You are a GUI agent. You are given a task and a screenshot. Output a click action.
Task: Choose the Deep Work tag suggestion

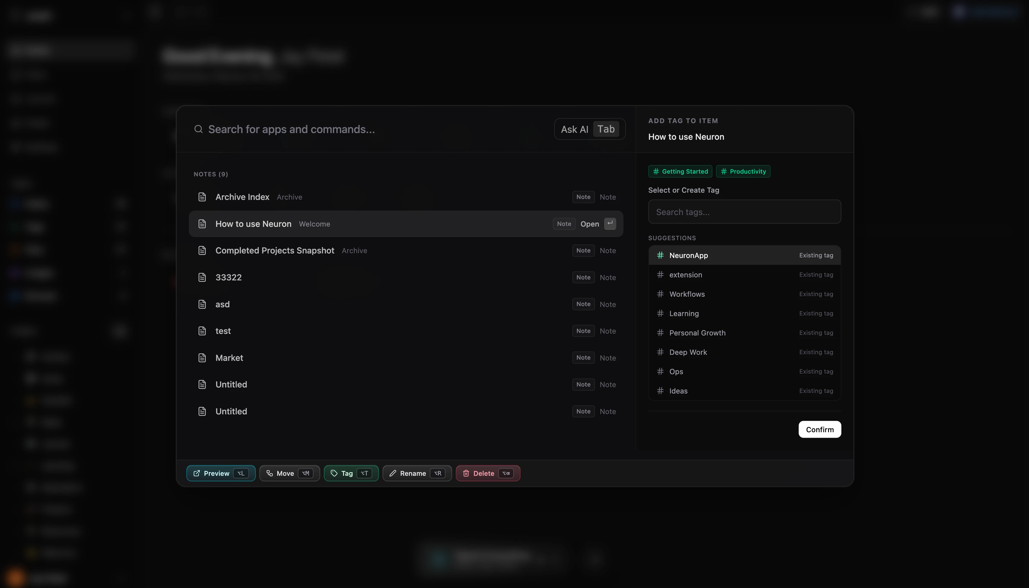pyautogui.click(x=744, y=352)
